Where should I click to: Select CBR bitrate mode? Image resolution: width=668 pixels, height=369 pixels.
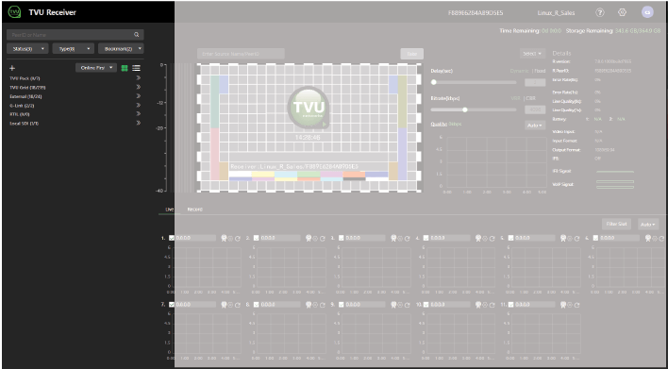click(x=530, y=98)
